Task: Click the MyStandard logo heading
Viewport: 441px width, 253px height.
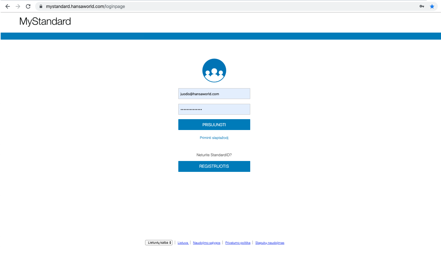Action: (x=45, y=21)
